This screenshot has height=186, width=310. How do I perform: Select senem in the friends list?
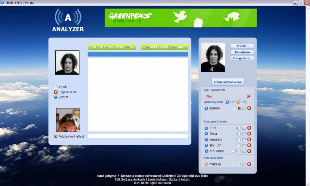pyautogui.click(x=214, y=108)
